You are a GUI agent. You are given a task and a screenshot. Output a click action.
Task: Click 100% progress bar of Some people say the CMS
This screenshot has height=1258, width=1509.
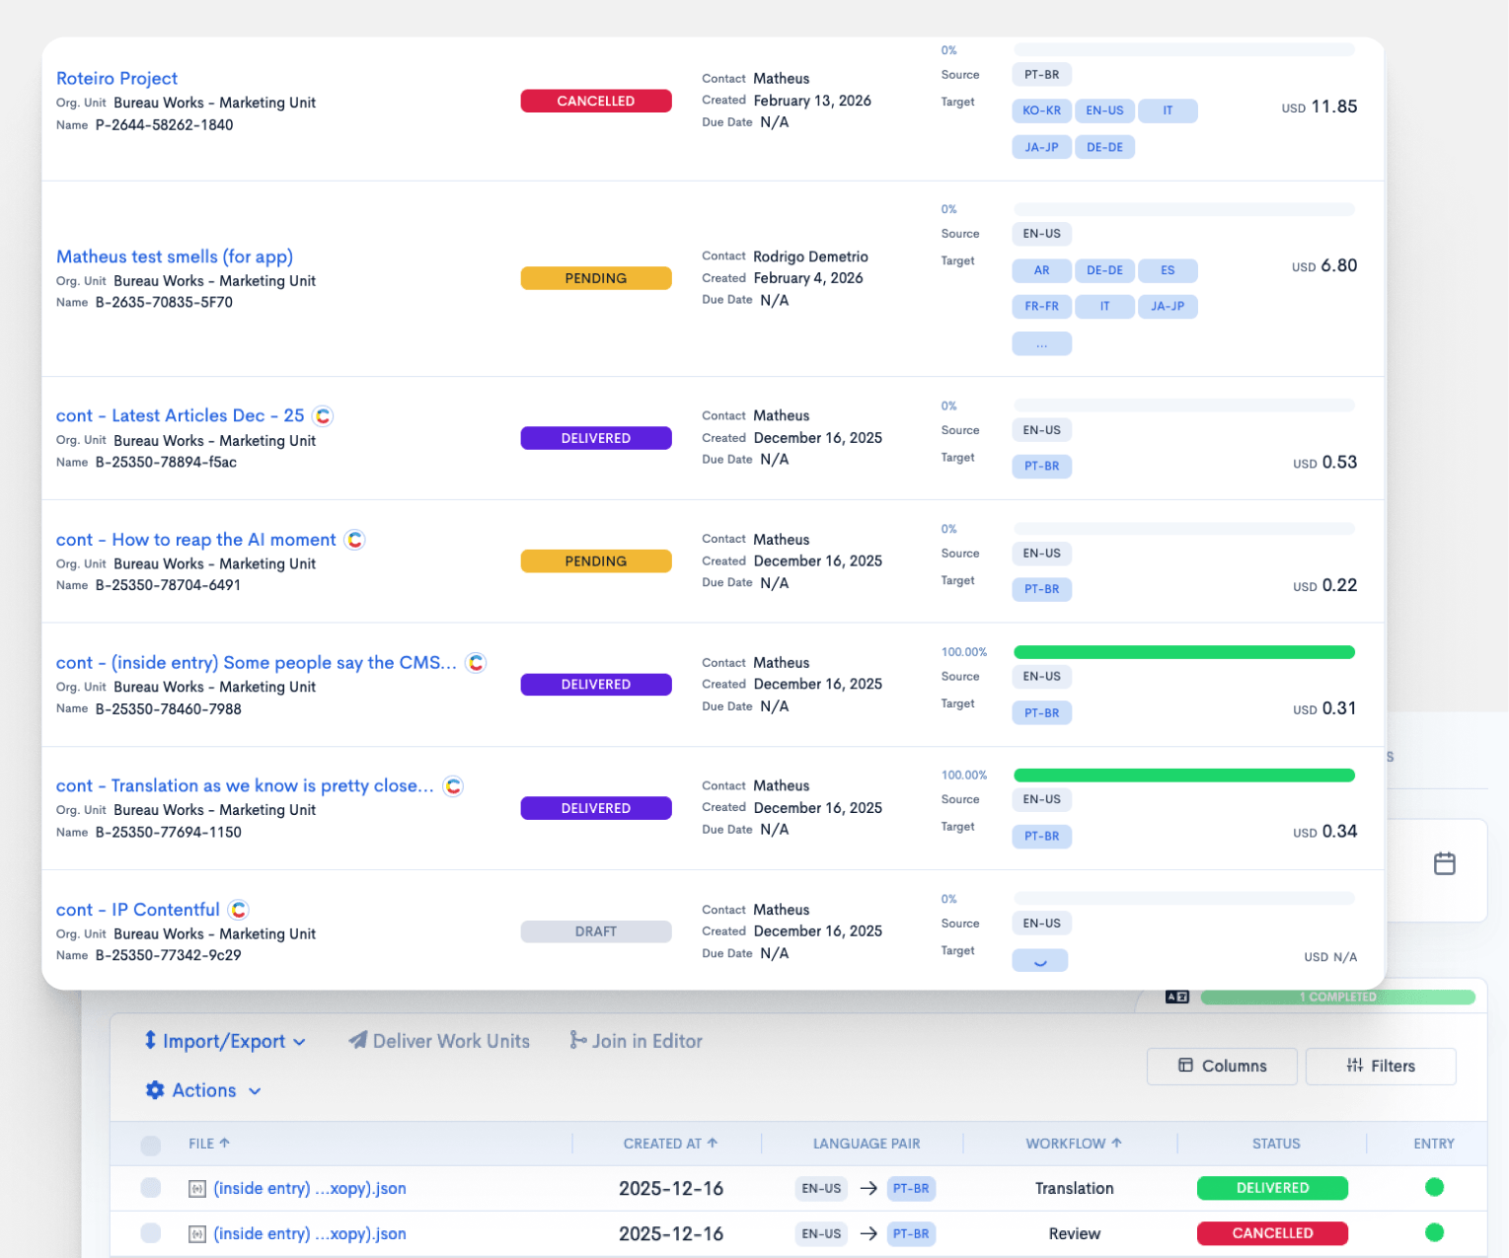point(1184,652)
